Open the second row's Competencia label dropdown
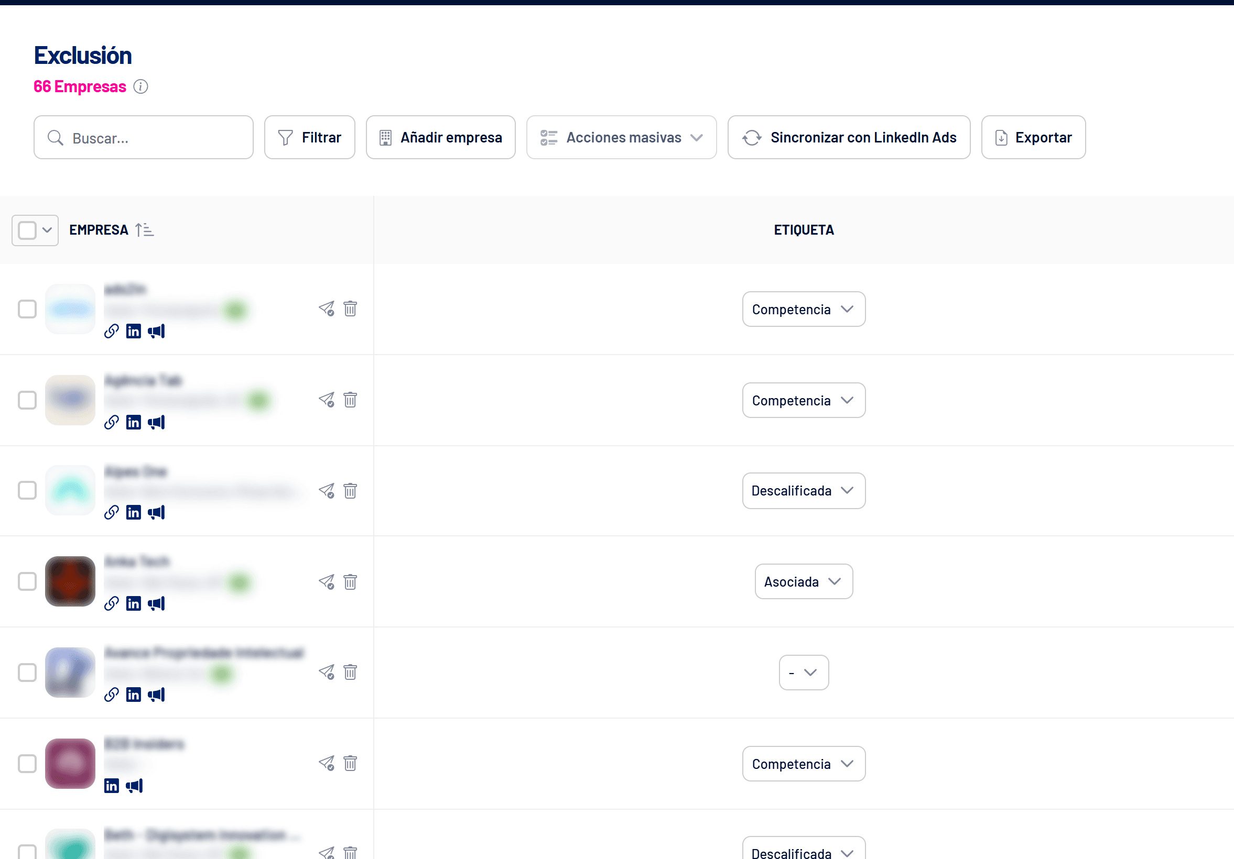 pyautogui.click(x=804, y=401)
